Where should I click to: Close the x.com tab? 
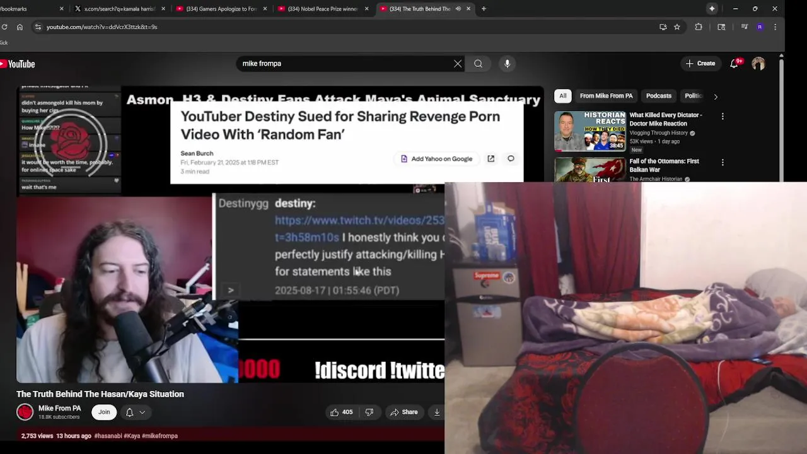click(x=164, y=9)
